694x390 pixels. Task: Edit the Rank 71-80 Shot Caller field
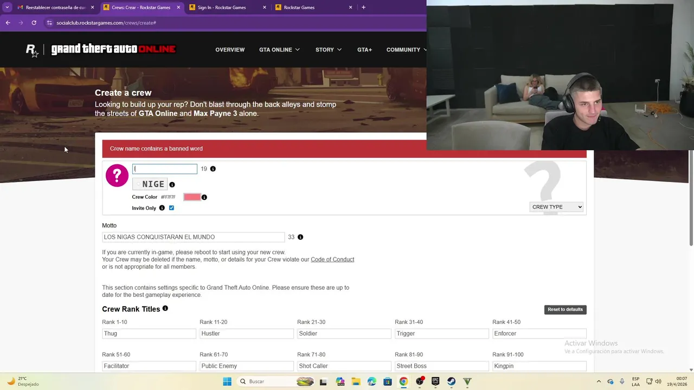pyautogui.click(x=344, y=366)
